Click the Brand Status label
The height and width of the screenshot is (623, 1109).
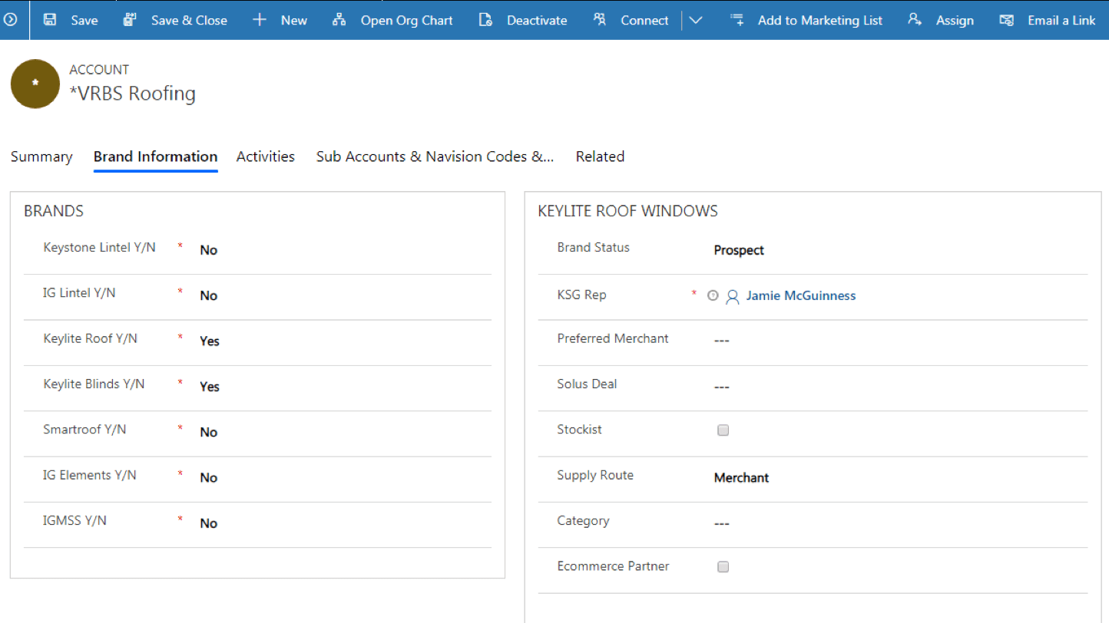click(x=593, y=247)
